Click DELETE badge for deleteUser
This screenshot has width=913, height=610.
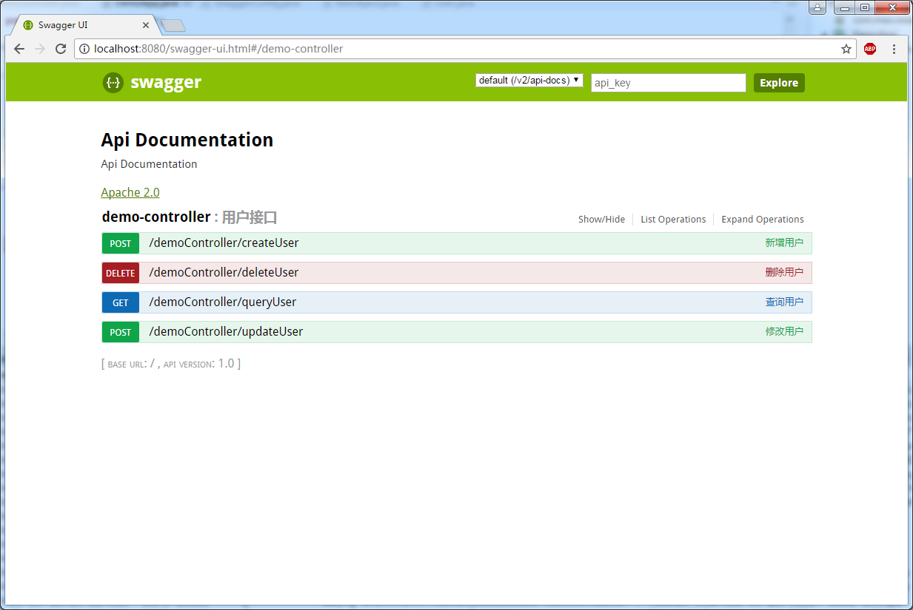[121, 273]
